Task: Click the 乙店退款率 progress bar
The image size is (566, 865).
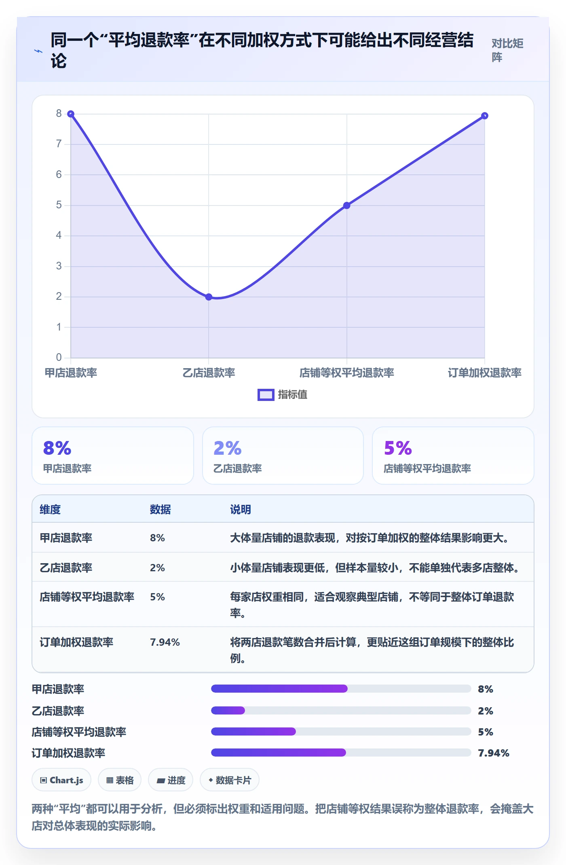Action: click(341, 710)
